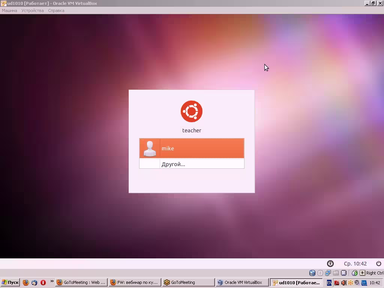Open the Справка menu
Image resolution: width=384 pixels, height=288 pixels.
coord(56,10)
